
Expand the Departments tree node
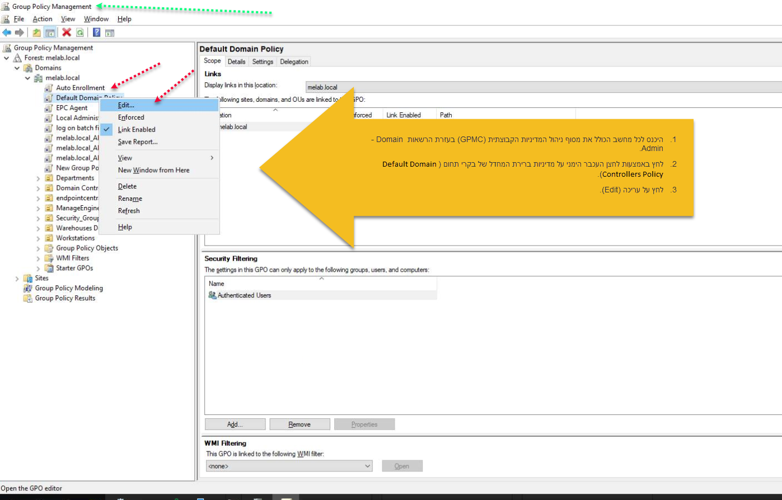[38, 178]
